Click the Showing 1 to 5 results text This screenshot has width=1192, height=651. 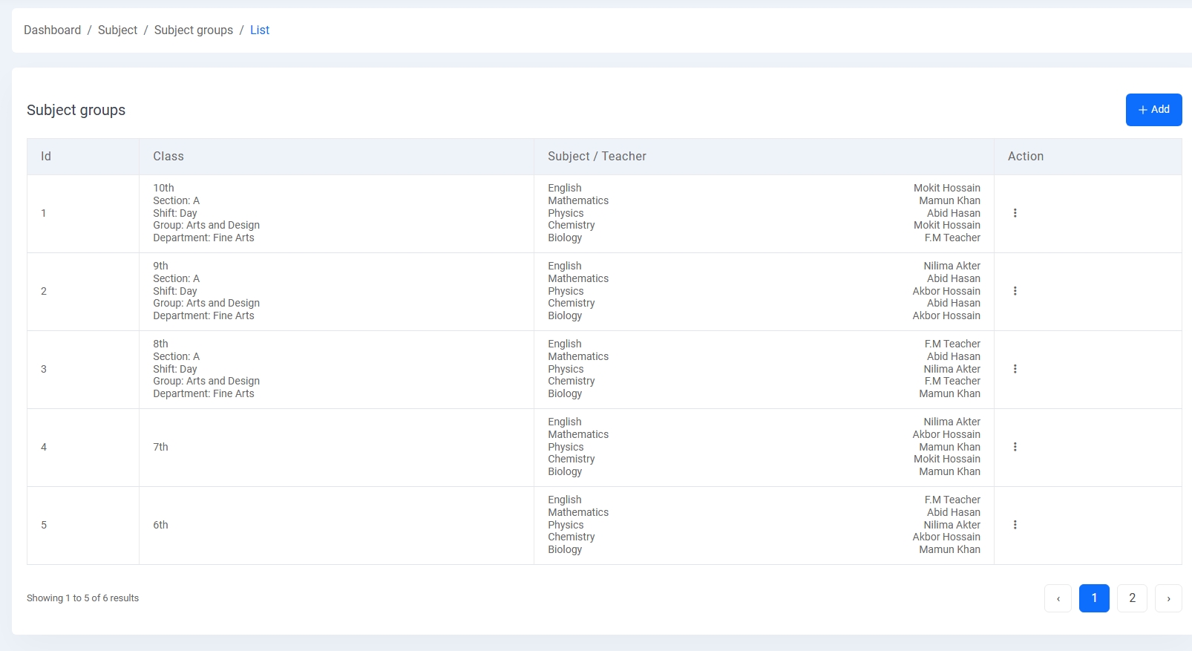pyautogui.click(x=83, y=598)
